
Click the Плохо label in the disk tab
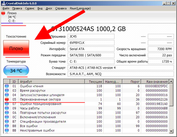pos(12,13)
